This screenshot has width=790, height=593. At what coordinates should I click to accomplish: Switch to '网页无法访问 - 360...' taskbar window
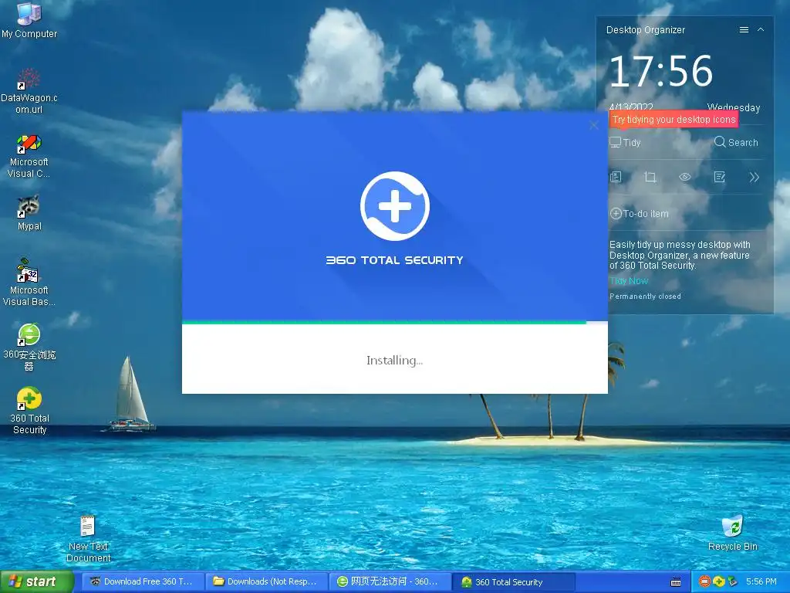click(x=390, y=582)
